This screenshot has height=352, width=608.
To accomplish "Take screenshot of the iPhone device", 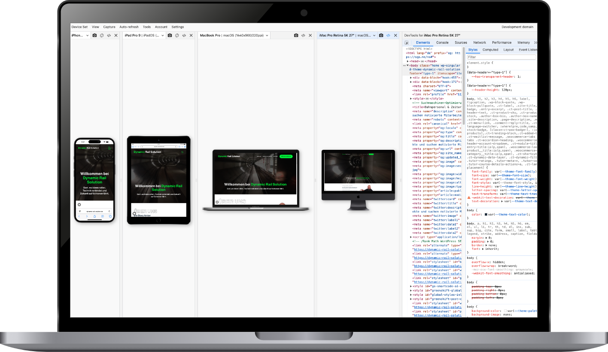I will coord(94,35).
